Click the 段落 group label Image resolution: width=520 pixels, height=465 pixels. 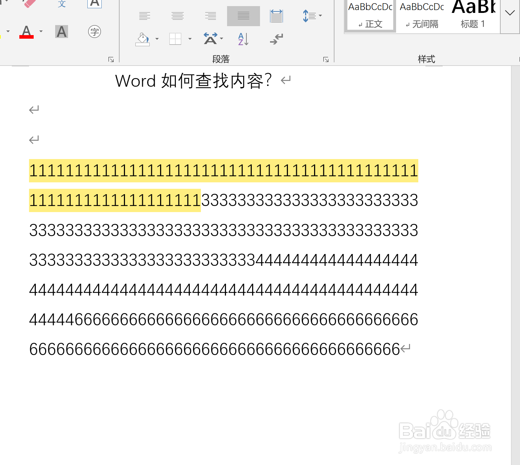[221, 59]
